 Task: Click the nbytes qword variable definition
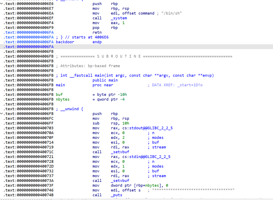[62, 99]
